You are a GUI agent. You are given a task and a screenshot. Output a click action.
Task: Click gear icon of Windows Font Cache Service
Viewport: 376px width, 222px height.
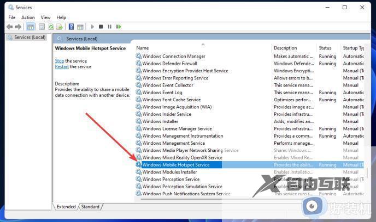pos(139,100)
